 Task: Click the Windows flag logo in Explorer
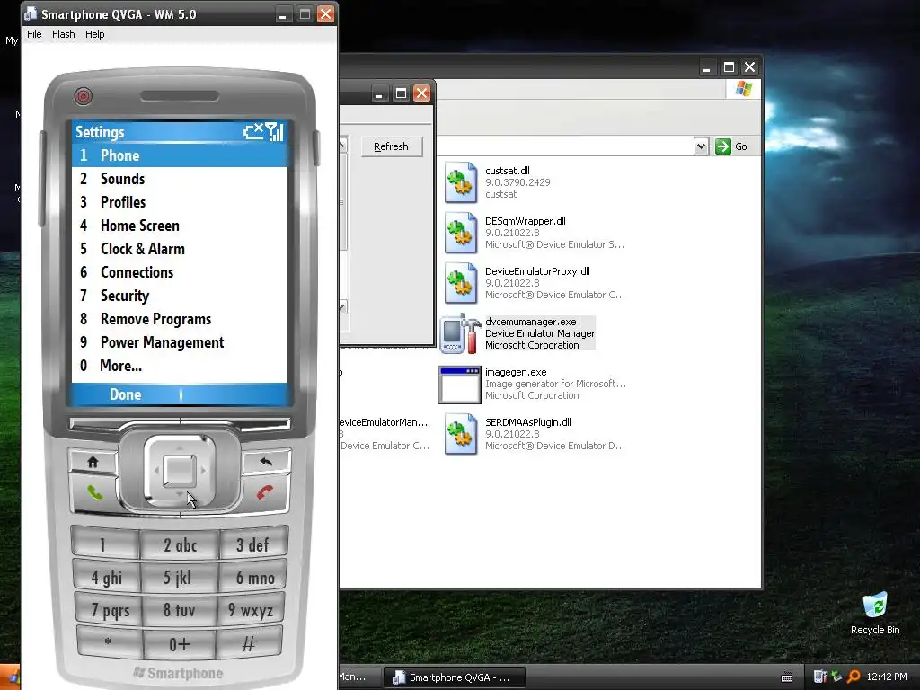coord(744,89)
